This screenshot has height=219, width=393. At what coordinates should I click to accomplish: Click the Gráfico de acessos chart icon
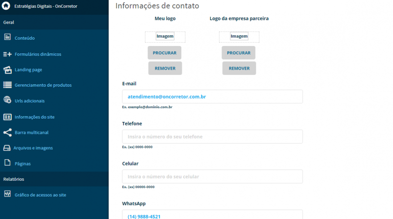tap(7, 194)
